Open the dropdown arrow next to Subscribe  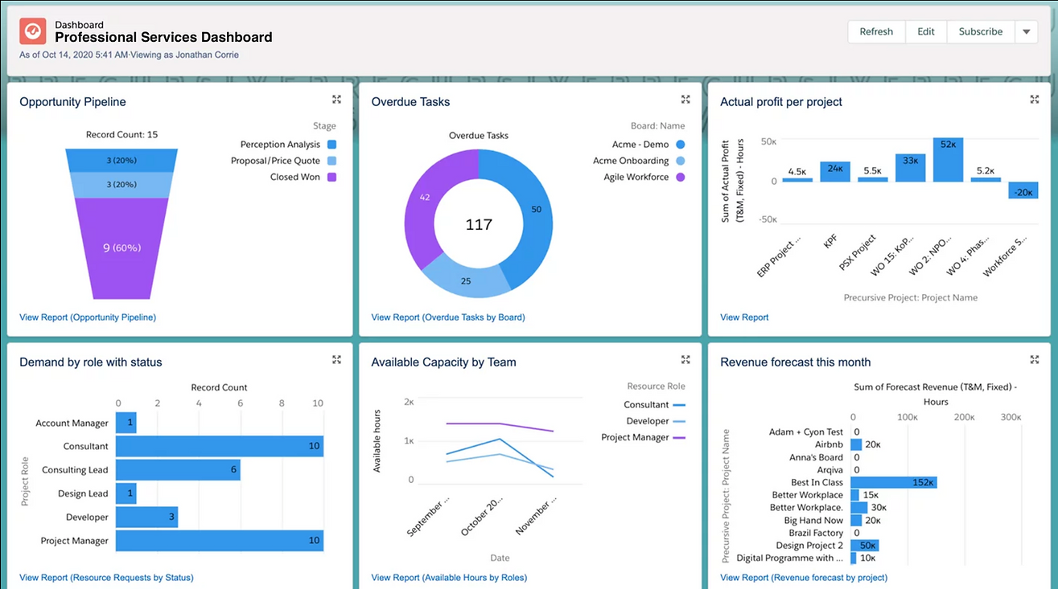(1026, 31)
